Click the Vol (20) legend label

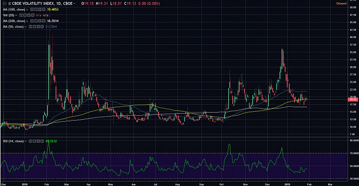pyautogui.click(x=8, y=15)
